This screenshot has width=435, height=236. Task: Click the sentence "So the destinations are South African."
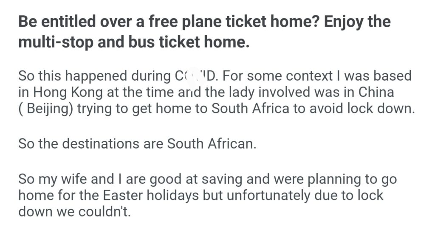click(138, 143)
